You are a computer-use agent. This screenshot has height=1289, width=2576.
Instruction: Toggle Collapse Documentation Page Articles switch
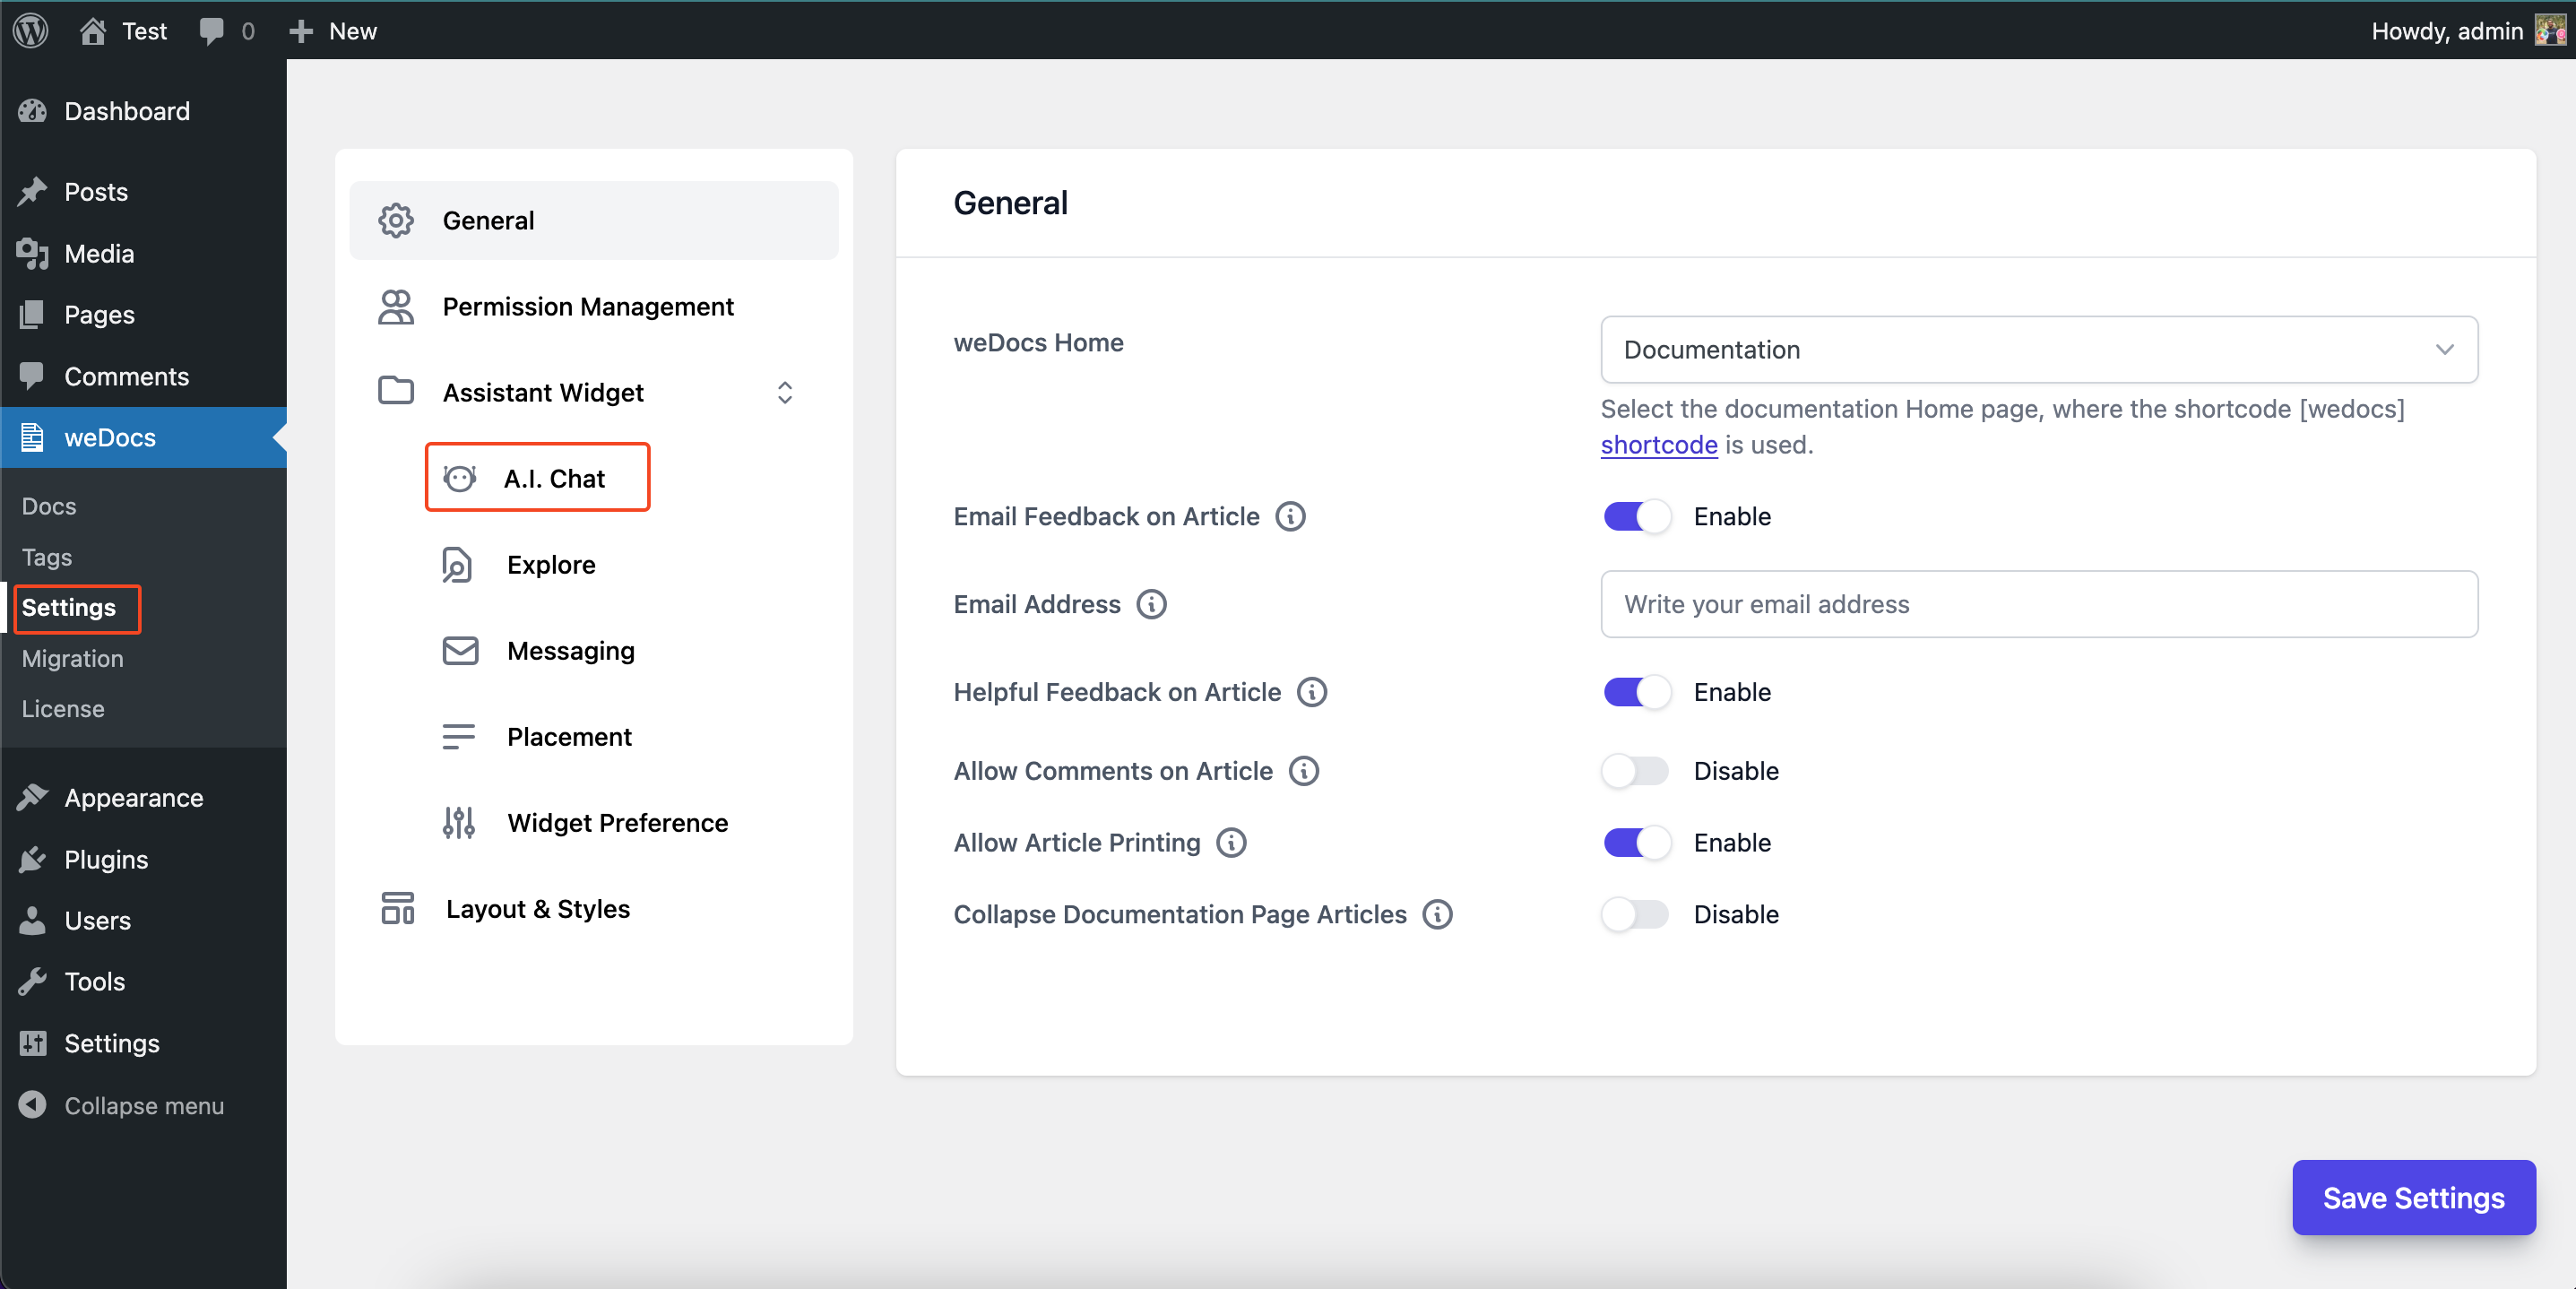click(1636, 914)
